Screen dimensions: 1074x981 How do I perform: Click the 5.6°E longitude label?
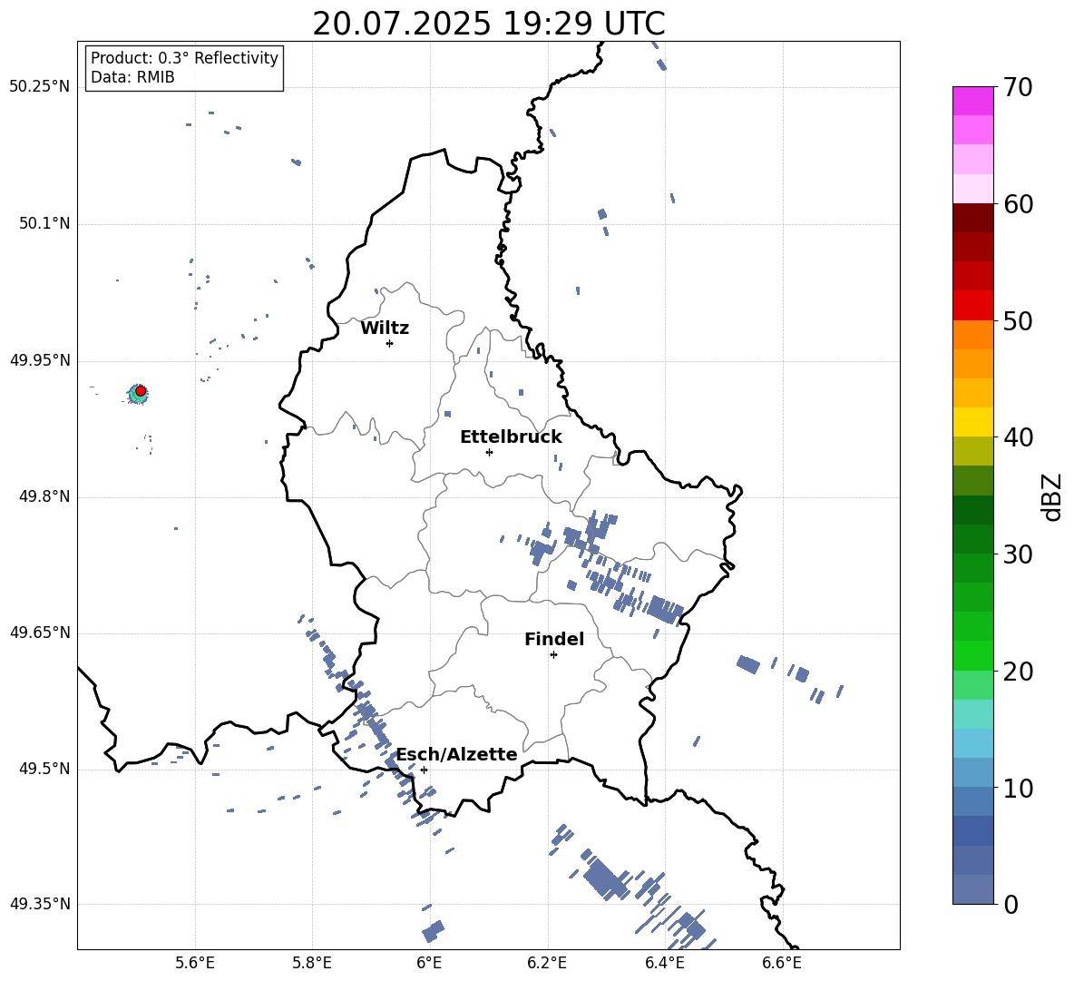coord(195,963)
